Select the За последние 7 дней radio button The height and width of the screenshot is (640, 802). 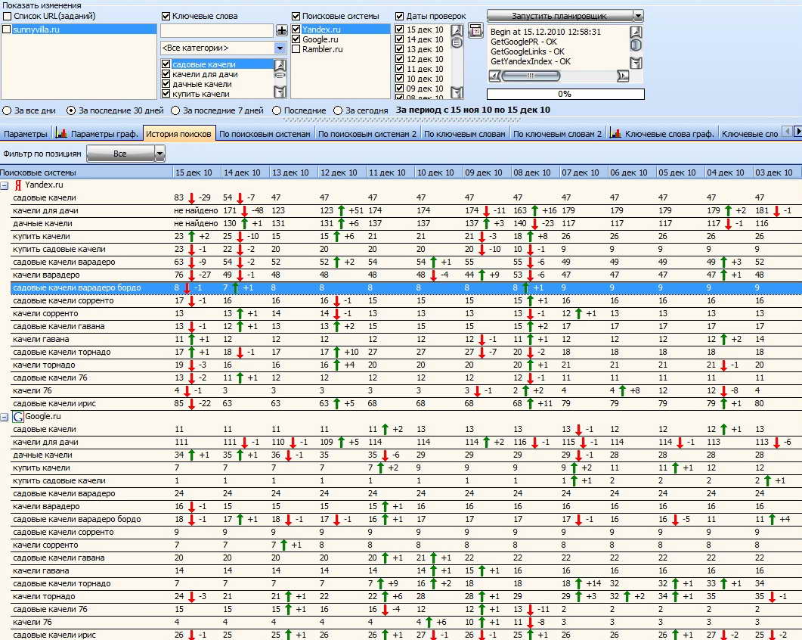(175, 110)
